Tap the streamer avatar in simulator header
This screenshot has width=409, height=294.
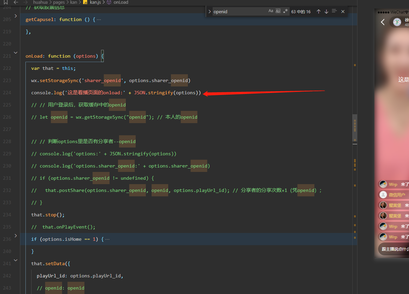[397, 22]
